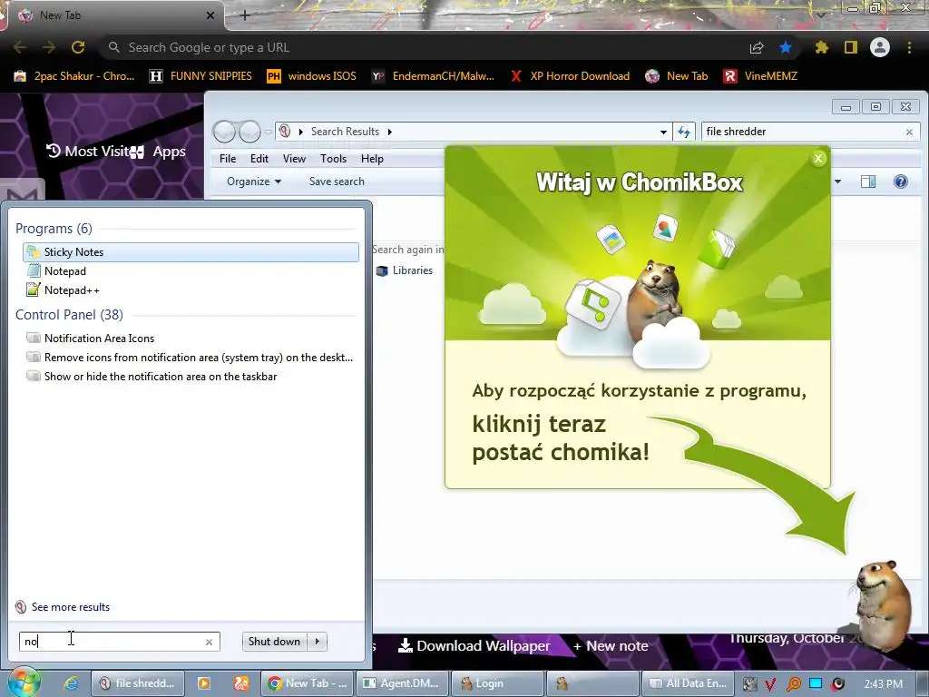The height and width of the screenshot is (697, 929).
Task: Click the Shut down button
Action: (x=274, y=642)
